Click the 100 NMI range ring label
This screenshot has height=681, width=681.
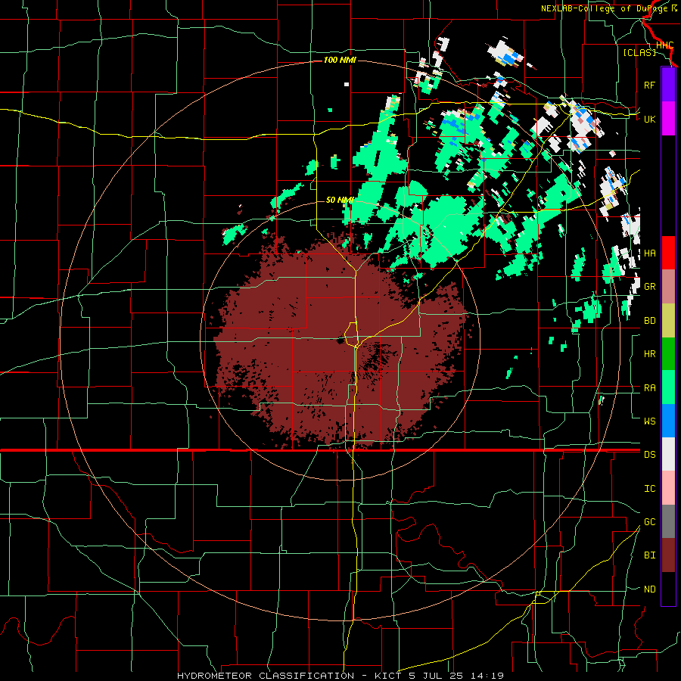click(x=340, y=60)
